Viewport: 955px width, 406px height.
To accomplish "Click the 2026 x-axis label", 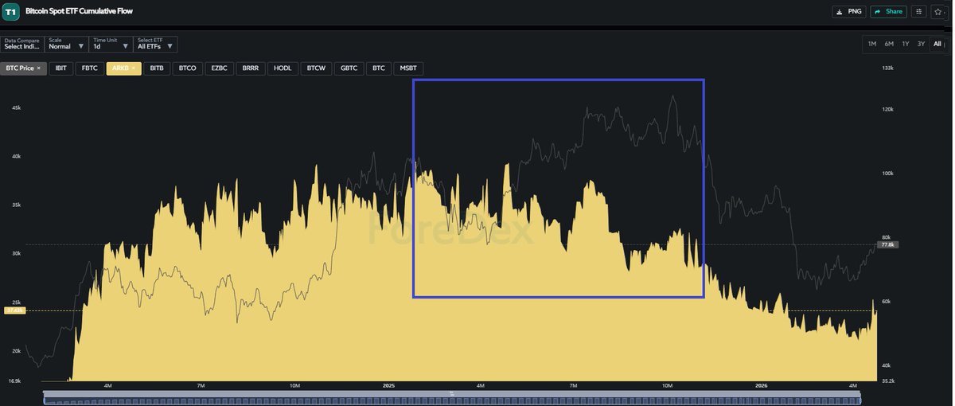I will 762,385.
